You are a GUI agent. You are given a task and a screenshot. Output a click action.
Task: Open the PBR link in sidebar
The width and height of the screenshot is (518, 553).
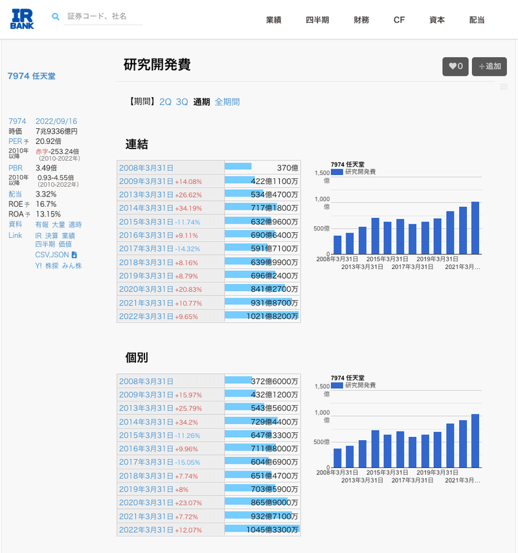(16, 168)
